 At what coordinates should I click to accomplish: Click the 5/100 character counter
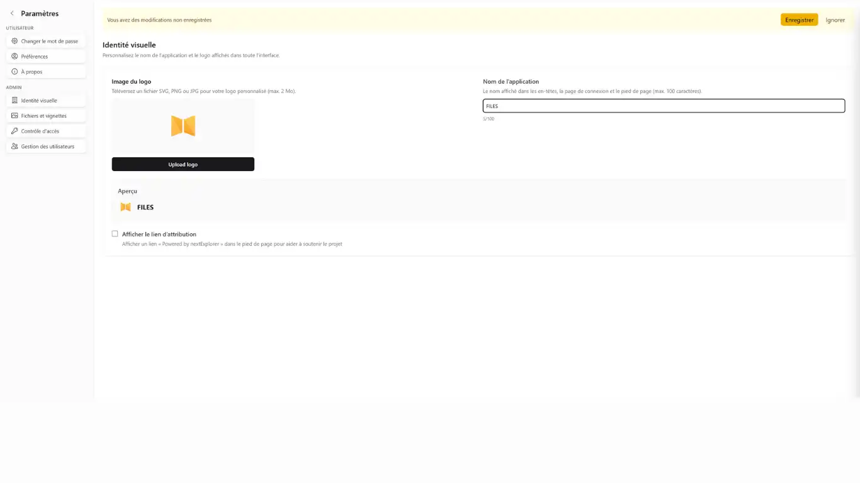[x=489, y=119]
